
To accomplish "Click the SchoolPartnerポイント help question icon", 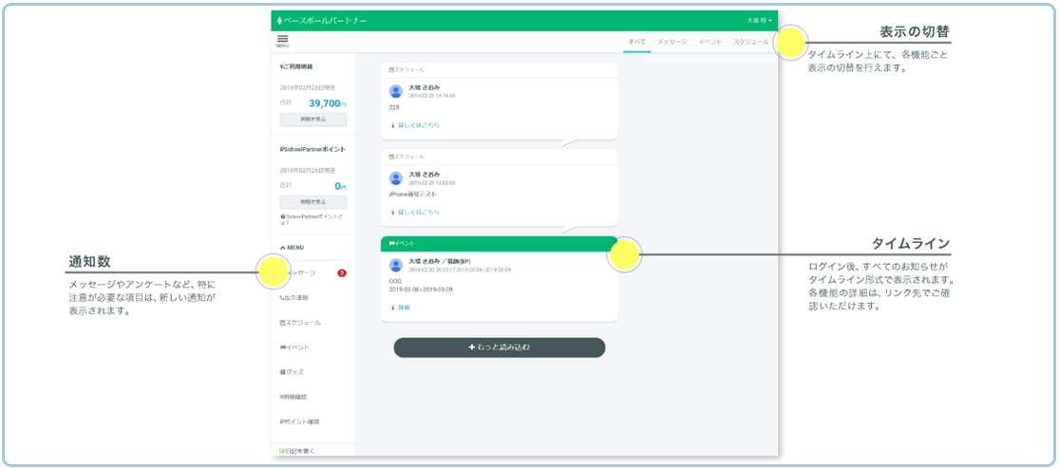I will coord(282,216).
